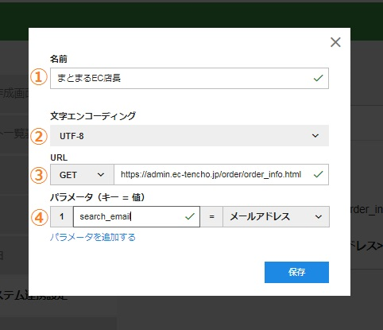Click the chevron arrow of UTF-8 selector

(315, 136)
